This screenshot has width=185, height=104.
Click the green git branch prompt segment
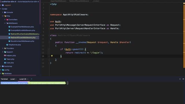(47, 83)
